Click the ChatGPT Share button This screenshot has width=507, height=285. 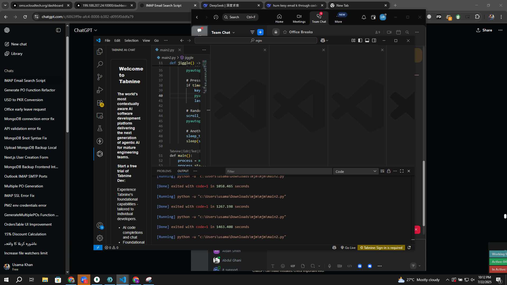(484, 30)
